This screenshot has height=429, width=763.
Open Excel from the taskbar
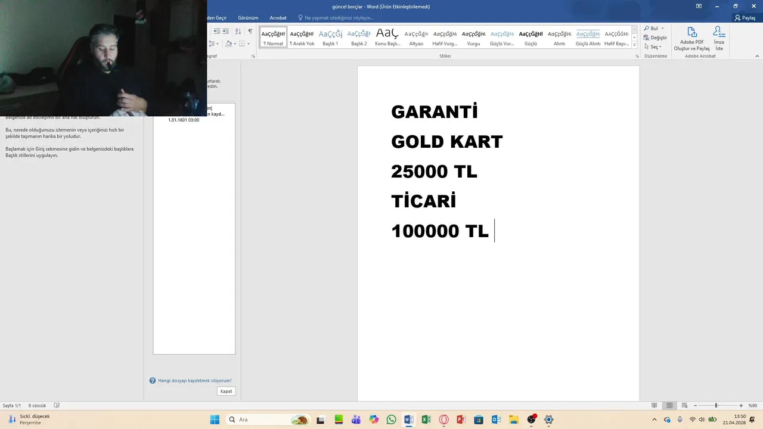pyautogui.click(x=426, y=419)
